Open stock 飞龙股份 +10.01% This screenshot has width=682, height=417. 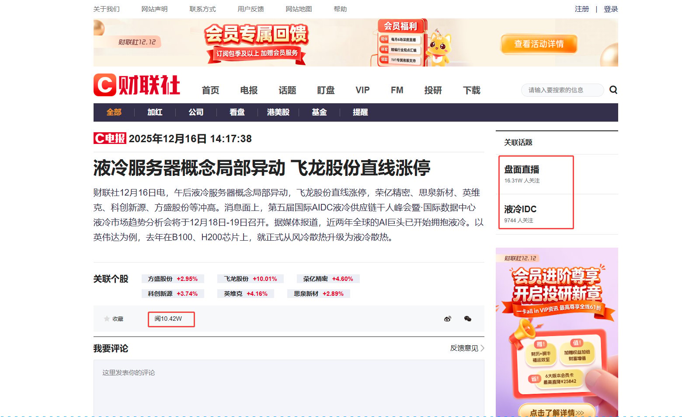251,279
